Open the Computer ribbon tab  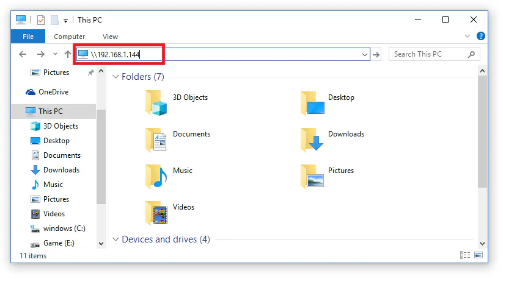click(70, 37)
